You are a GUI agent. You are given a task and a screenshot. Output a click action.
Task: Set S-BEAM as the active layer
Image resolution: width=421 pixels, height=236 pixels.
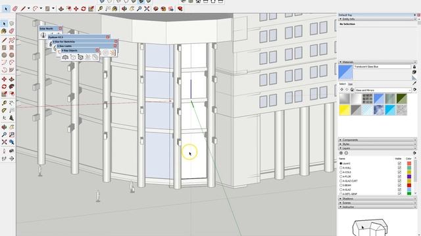(341, 185)
